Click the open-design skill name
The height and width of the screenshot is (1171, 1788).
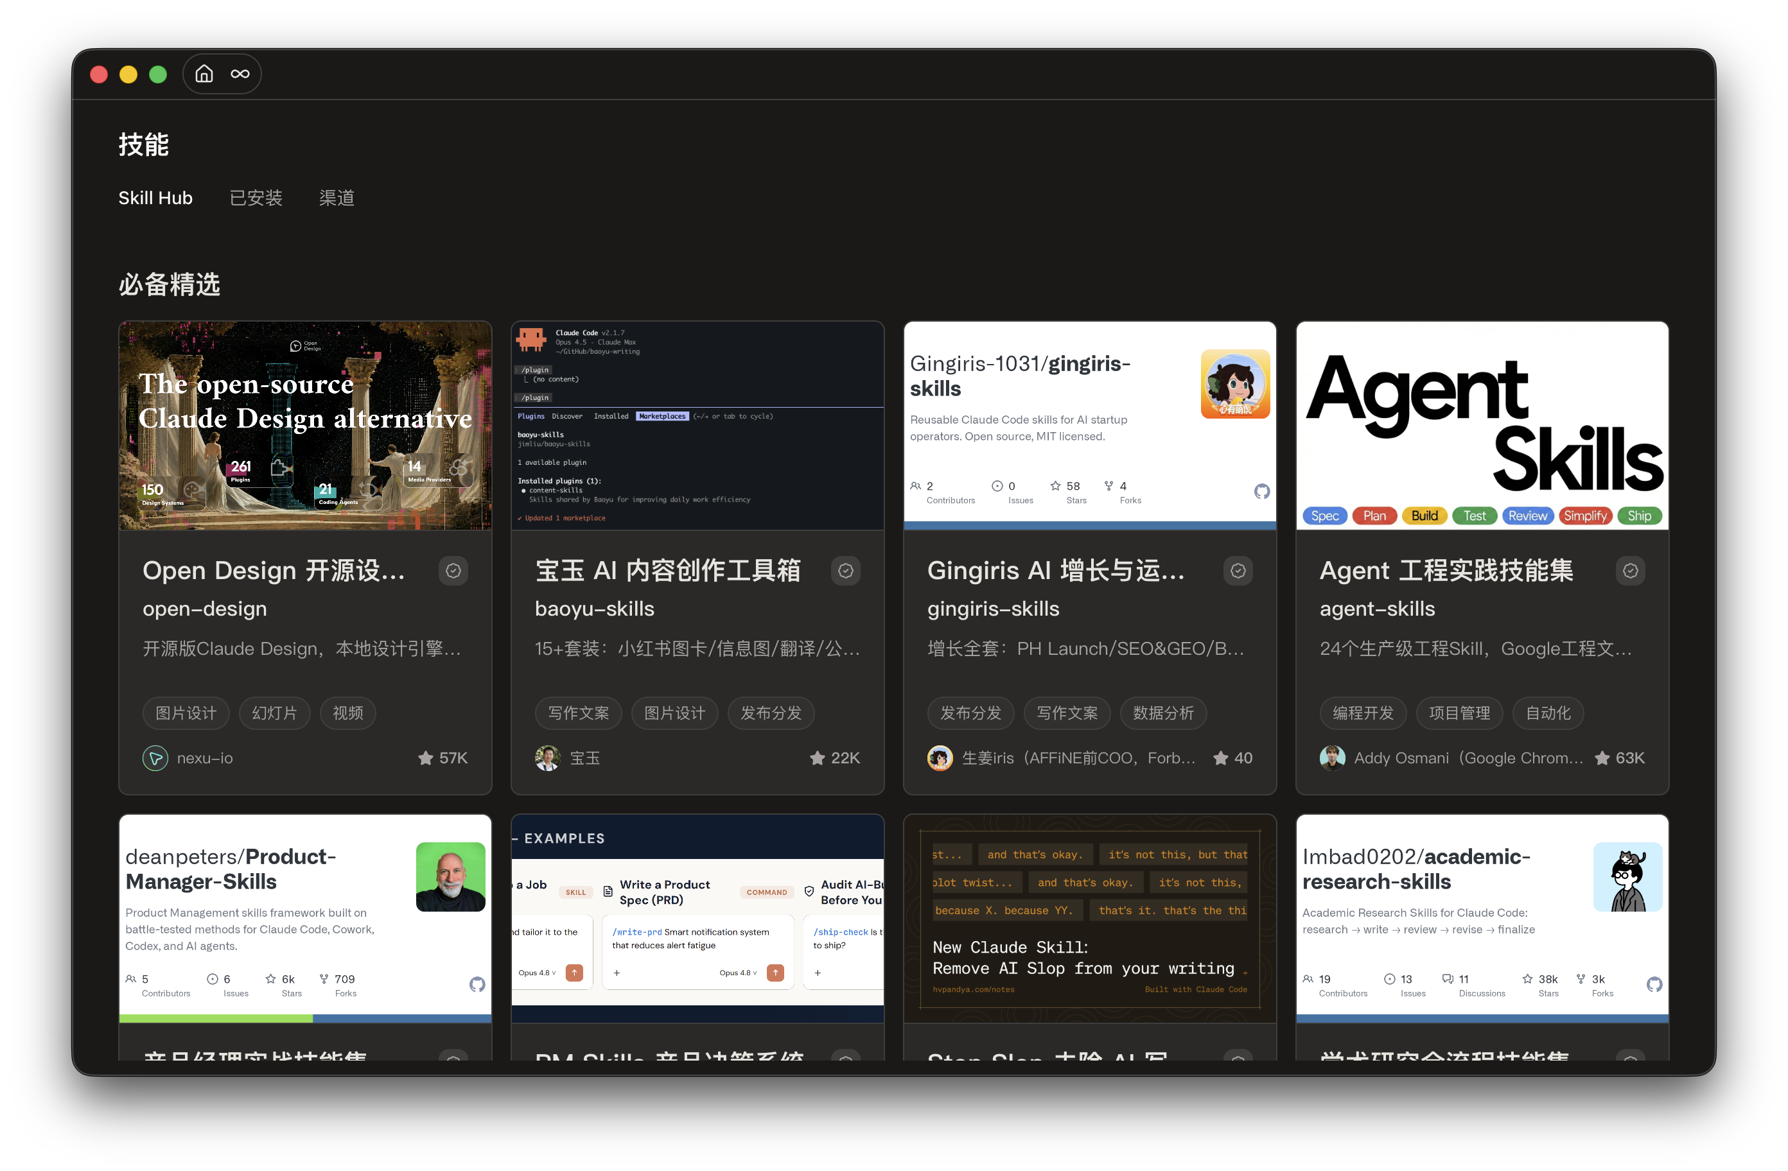(x=205, y=609)
